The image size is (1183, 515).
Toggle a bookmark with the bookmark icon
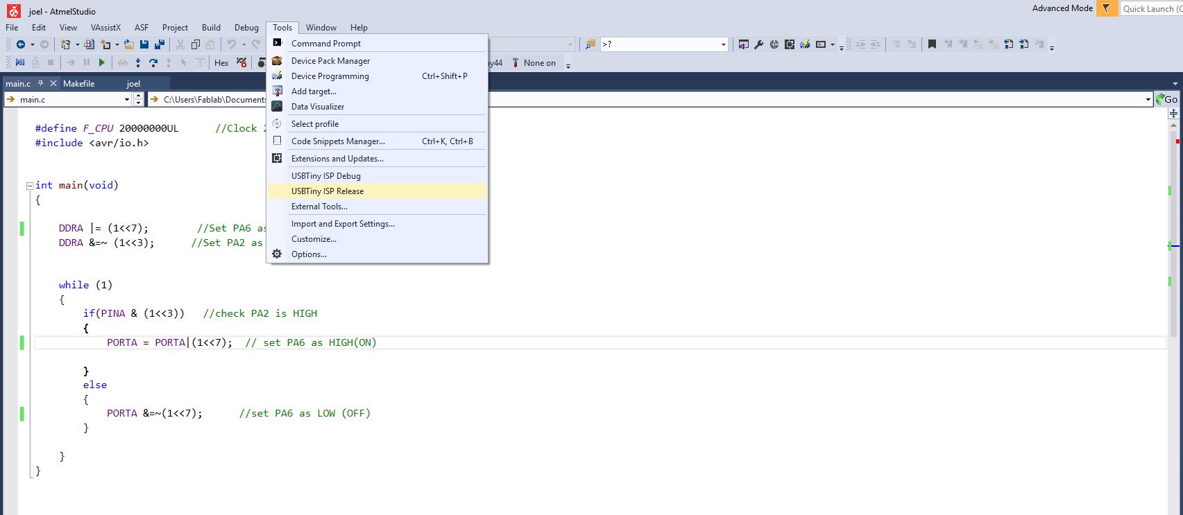point(932,44)
